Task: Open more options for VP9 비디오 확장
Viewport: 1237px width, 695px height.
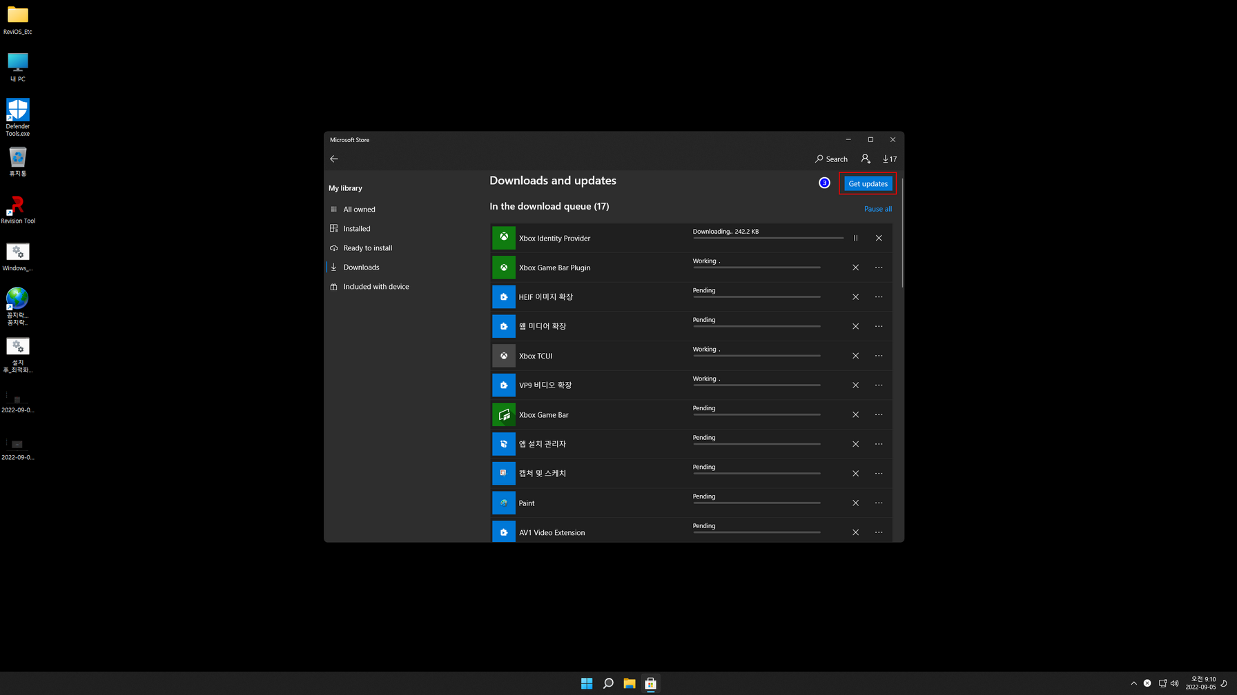Action: click(879, 385)
